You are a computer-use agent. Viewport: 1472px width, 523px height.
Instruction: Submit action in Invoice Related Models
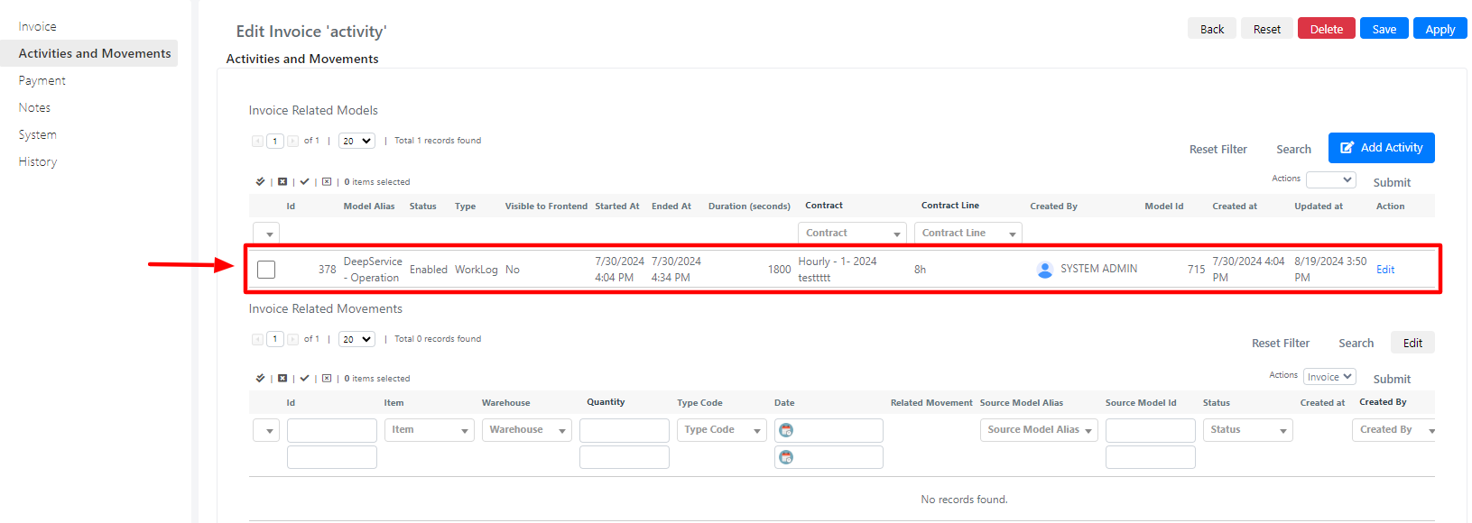(x=1392, y=182)
